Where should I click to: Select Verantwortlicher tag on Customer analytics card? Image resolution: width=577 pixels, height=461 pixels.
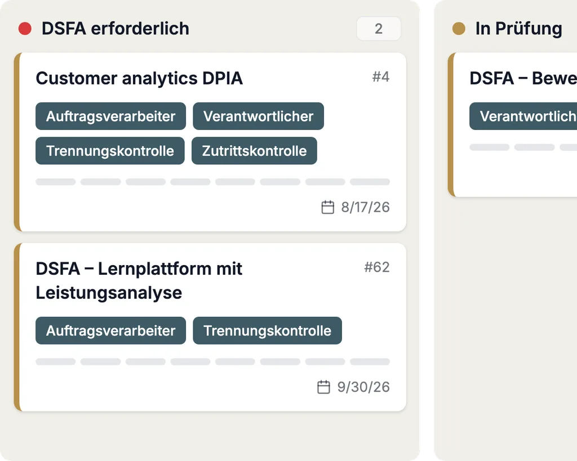pos(258,116)
